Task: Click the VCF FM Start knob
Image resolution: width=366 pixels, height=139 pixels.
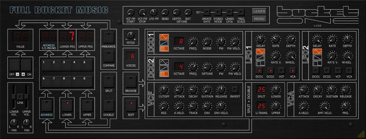Action: point(131,12)
